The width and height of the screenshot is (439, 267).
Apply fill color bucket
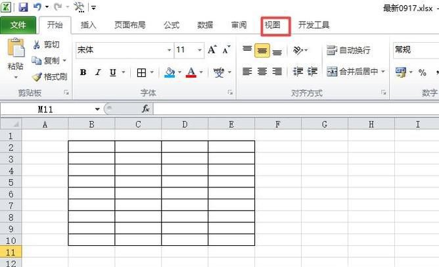coord(170,72)
